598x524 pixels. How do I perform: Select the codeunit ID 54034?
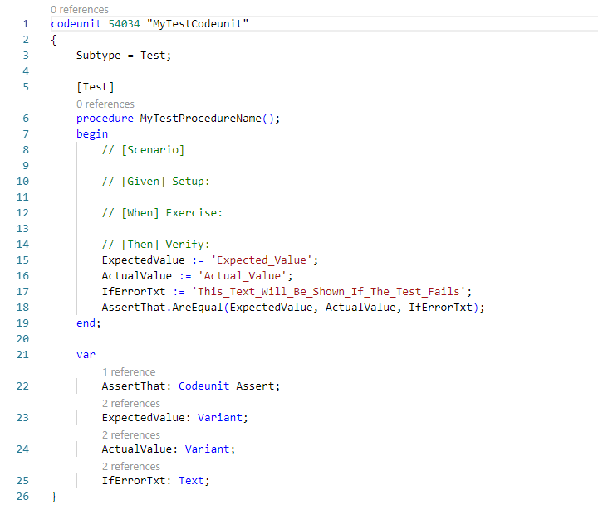tap(125, 24)
